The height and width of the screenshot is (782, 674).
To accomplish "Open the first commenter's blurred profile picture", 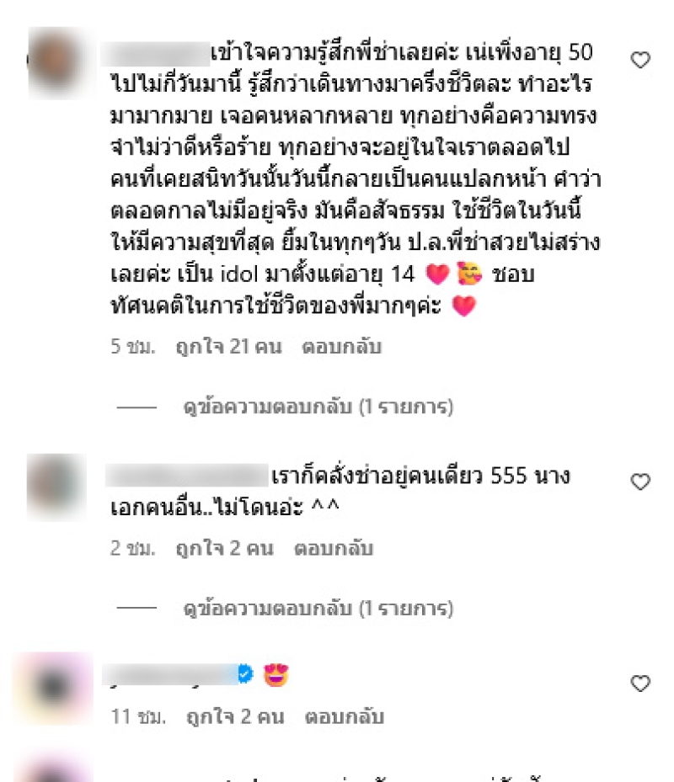I will point(56,63).
